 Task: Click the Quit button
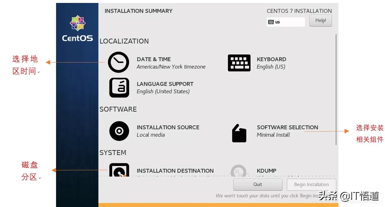257,184
